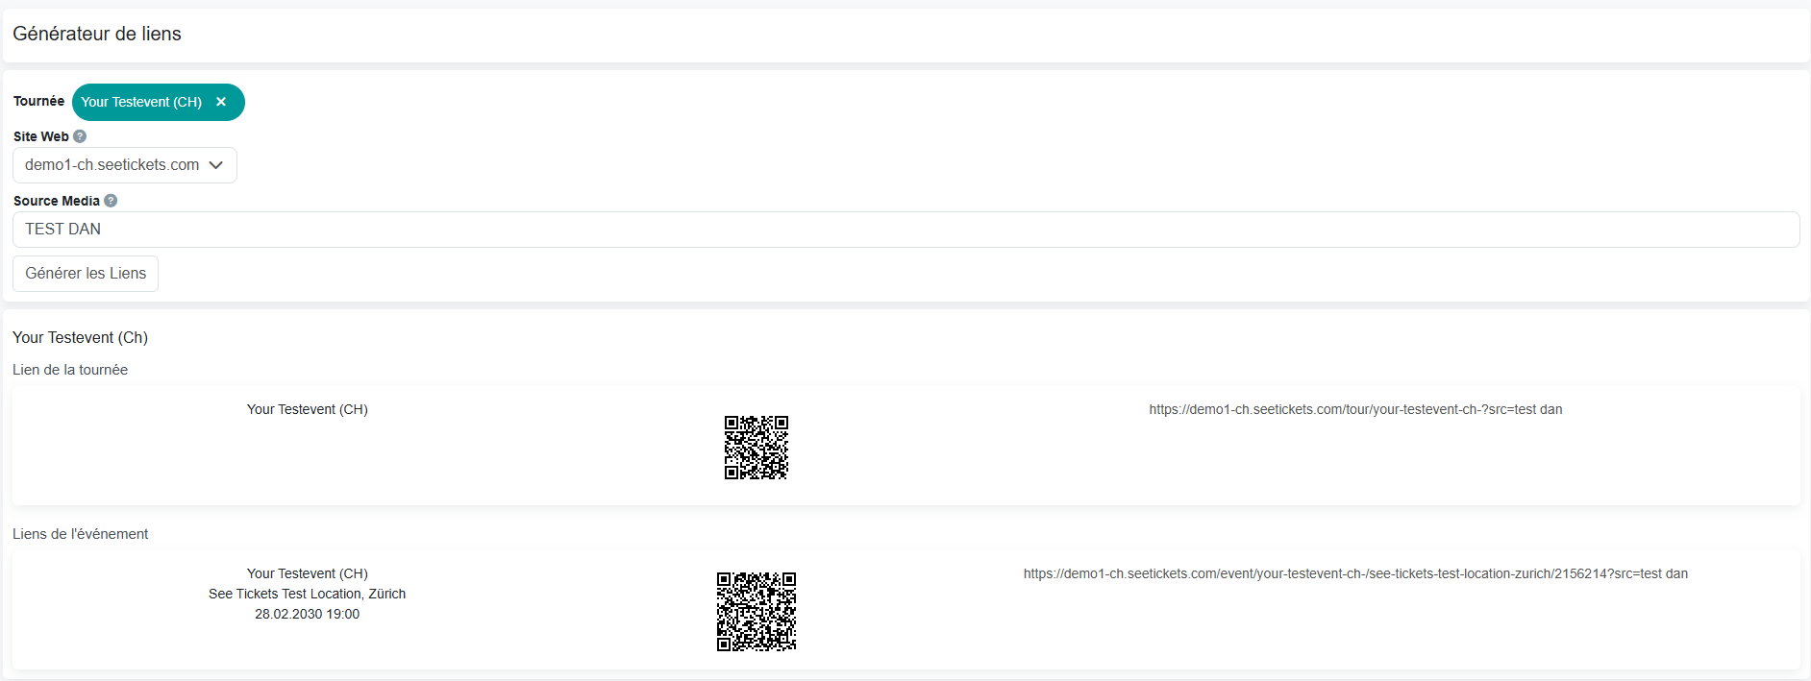Select the Your Testevent (CH) tour chip
The image size is (1811, 681).
click(141, 102)
